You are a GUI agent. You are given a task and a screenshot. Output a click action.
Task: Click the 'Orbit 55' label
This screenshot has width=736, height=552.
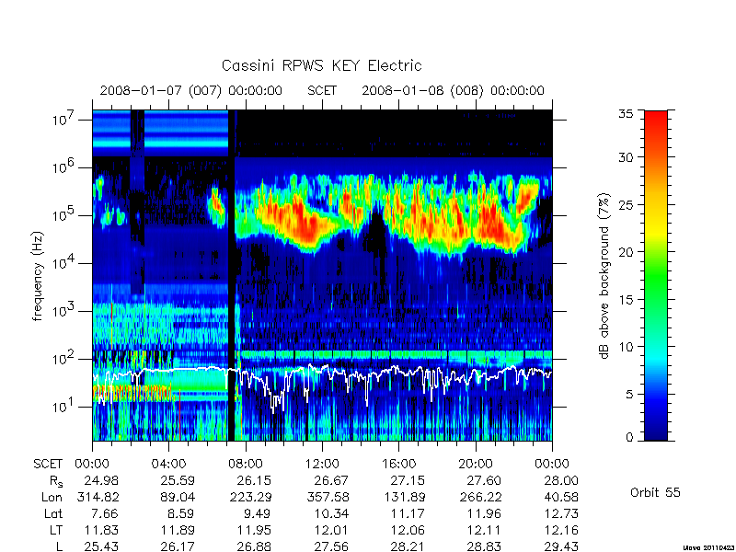click(x=655, y=492)
